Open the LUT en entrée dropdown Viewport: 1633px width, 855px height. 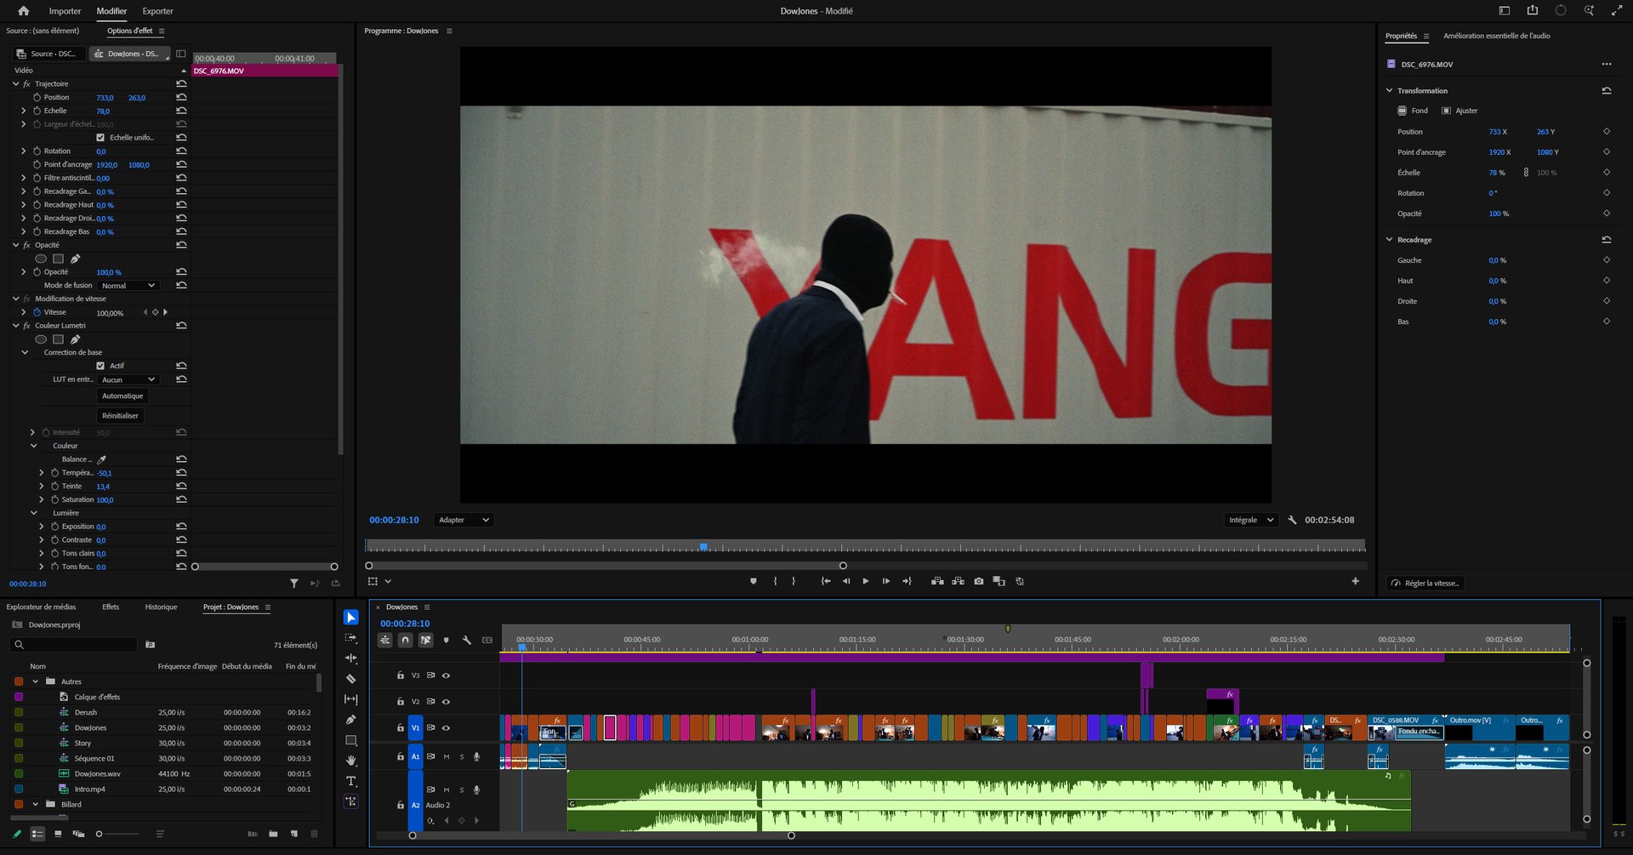pos(128,379)
